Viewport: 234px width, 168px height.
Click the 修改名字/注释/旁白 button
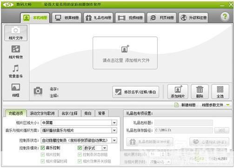[136, 92]
